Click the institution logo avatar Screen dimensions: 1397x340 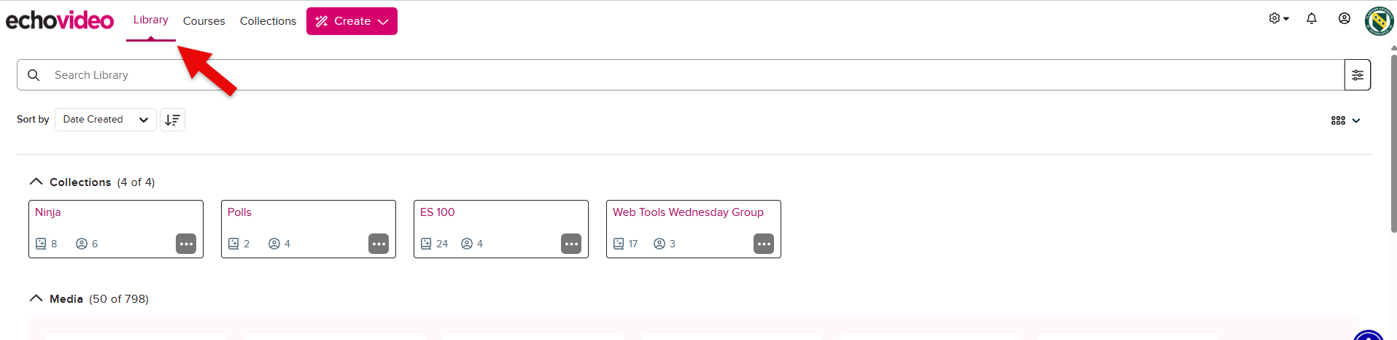pyautogui.click(x=1379, y=20)
